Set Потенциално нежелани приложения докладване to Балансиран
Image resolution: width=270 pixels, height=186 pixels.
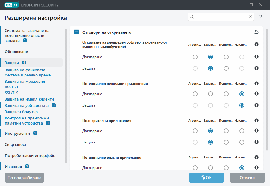click(210, 94)
